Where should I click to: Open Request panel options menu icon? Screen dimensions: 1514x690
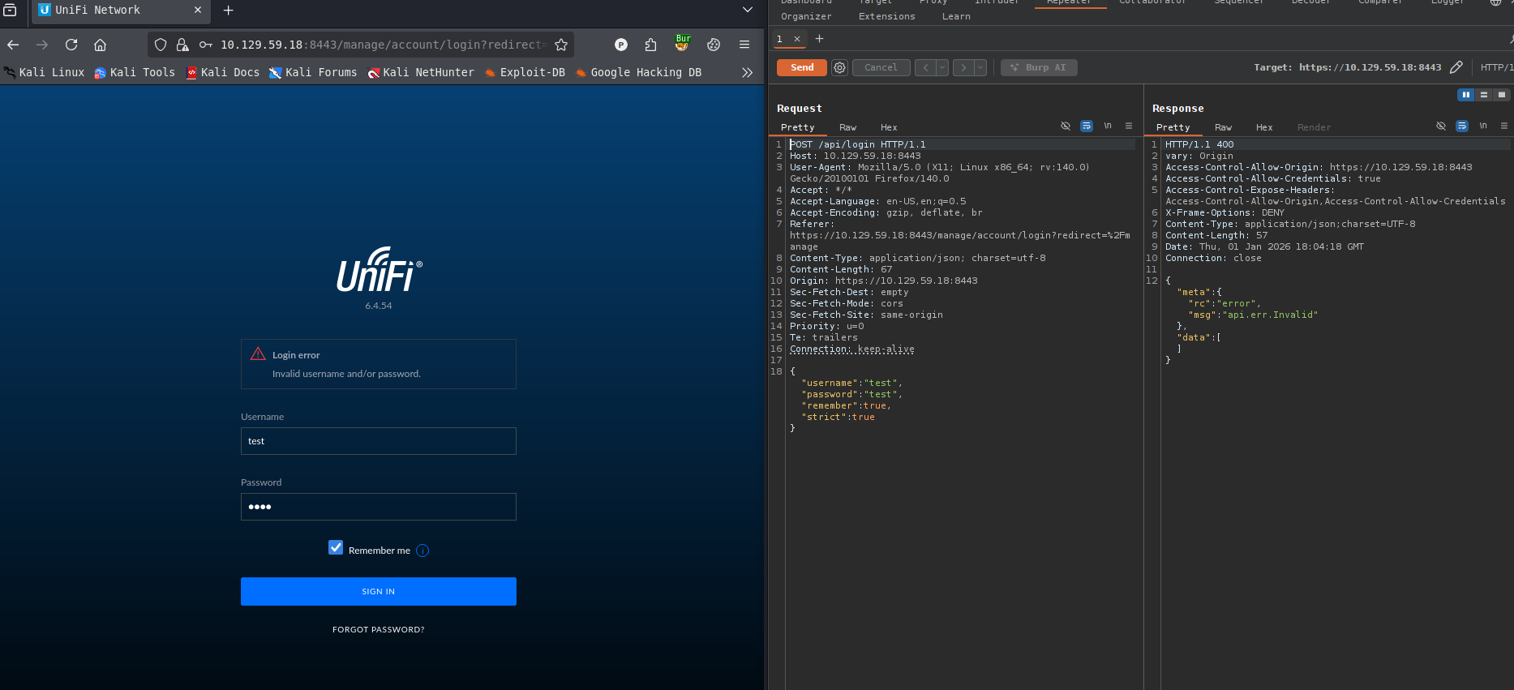[1129, 126]
